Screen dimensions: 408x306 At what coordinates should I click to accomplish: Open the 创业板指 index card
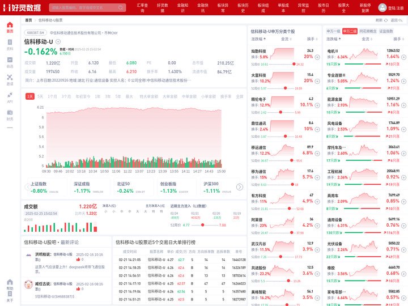pyautogui.click(x=176, y=187)
